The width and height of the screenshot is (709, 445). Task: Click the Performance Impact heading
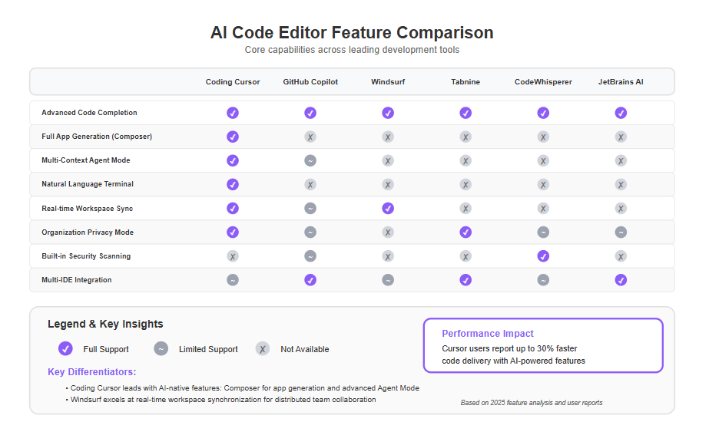pos(488,334)
